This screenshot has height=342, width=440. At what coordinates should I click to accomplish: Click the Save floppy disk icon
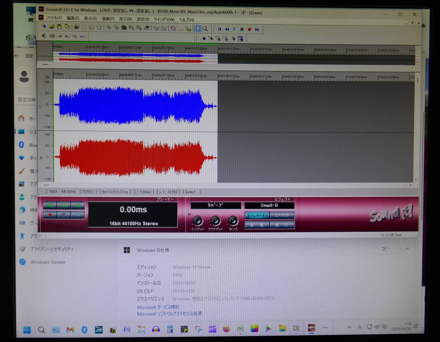pyautogui.click(x=59, y=27)
